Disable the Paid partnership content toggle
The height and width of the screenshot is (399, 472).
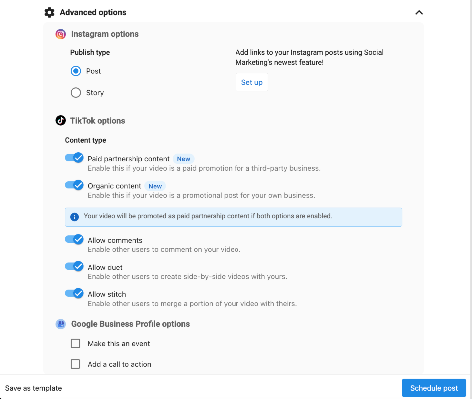74,158
